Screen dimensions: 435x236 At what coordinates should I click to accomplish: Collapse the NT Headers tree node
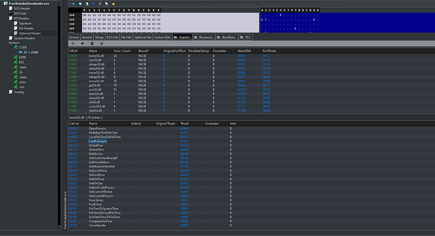click(x=6, y=18)
